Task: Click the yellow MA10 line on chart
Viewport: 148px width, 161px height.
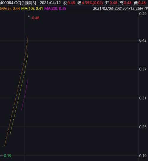Action: [19, 93]
